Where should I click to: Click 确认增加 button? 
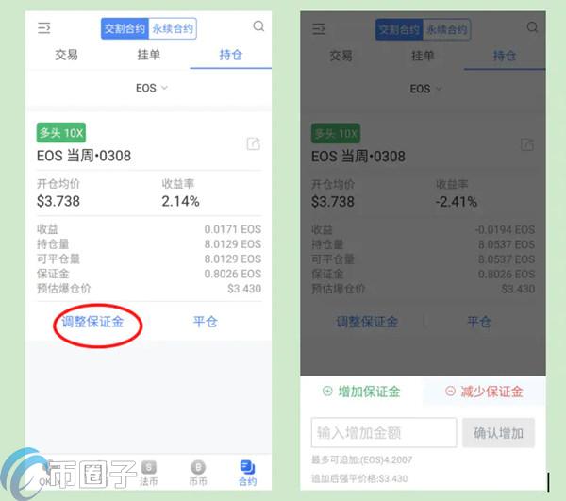(498, 433)
